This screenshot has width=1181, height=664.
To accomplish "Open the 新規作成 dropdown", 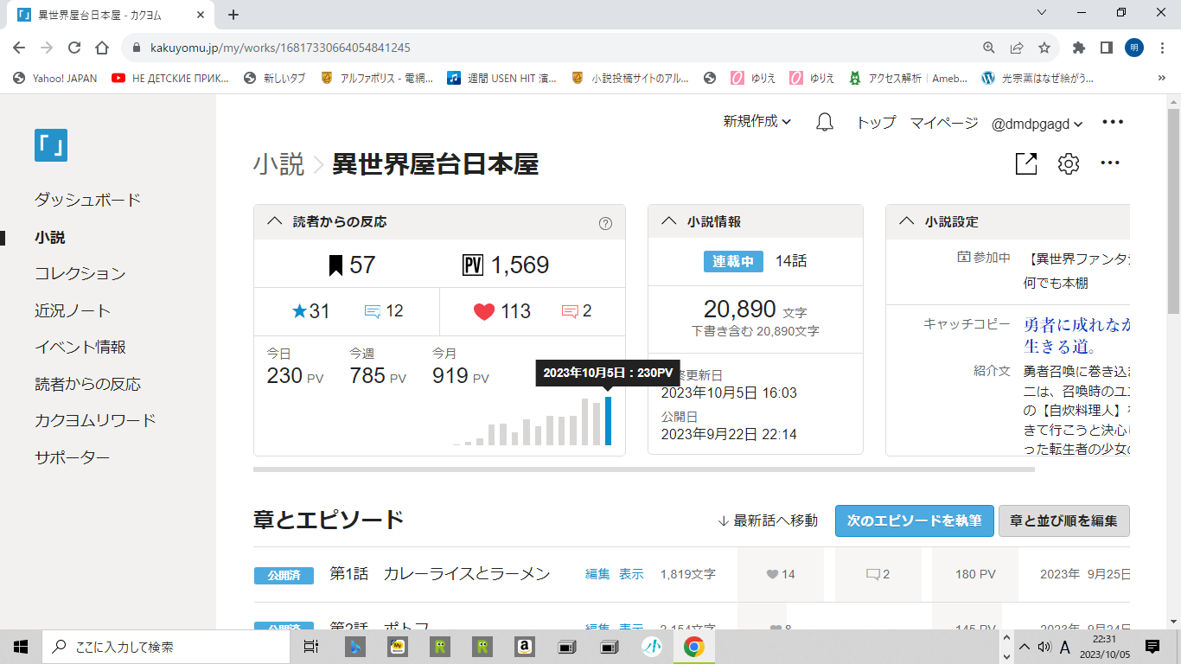I will coord(756,123).
